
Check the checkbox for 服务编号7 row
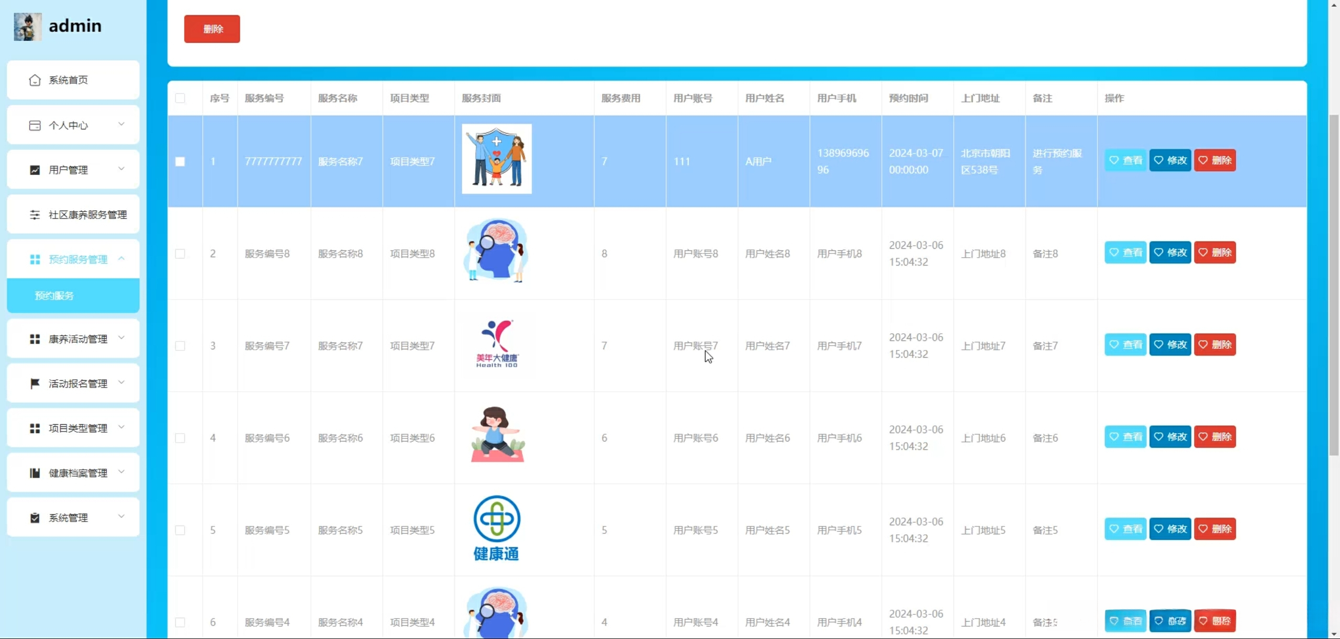180,345
